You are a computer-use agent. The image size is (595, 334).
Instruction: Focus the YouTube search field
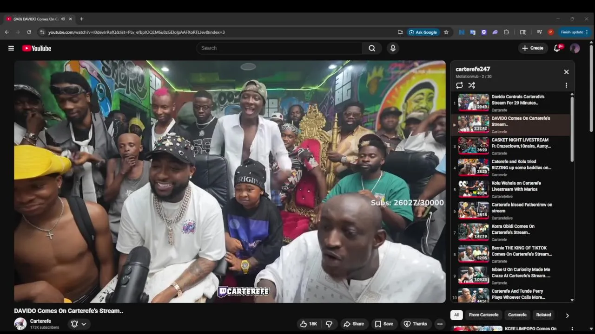[279, 48]
